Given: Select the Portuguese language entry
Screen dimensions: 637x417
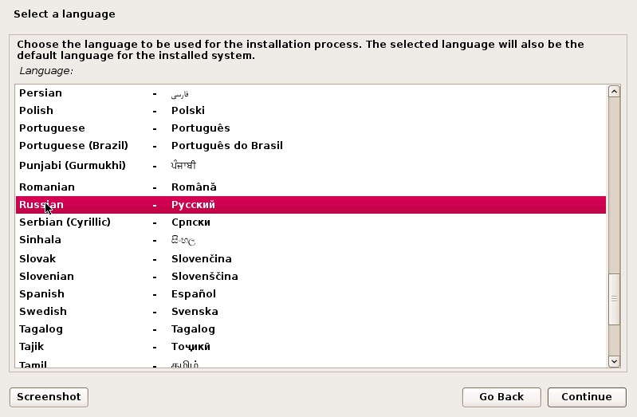Looking at the screenshot, I should click(52, 128).
